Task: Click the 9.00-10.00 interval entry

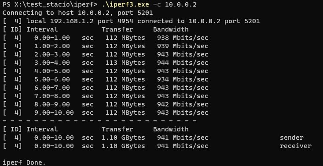Action: (54, 113)
